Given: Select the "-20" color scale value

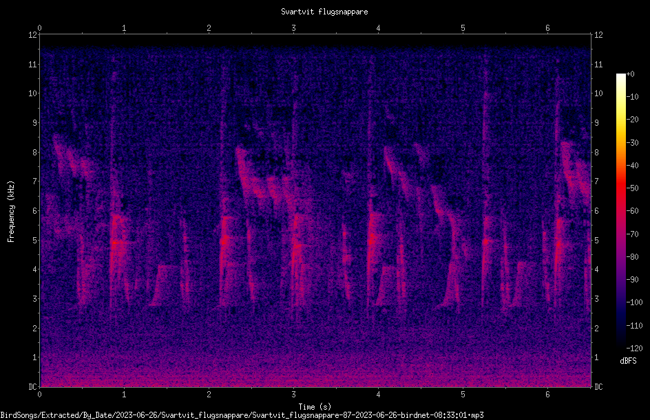Looking at the screenshot, I should [x=633, y=120].
